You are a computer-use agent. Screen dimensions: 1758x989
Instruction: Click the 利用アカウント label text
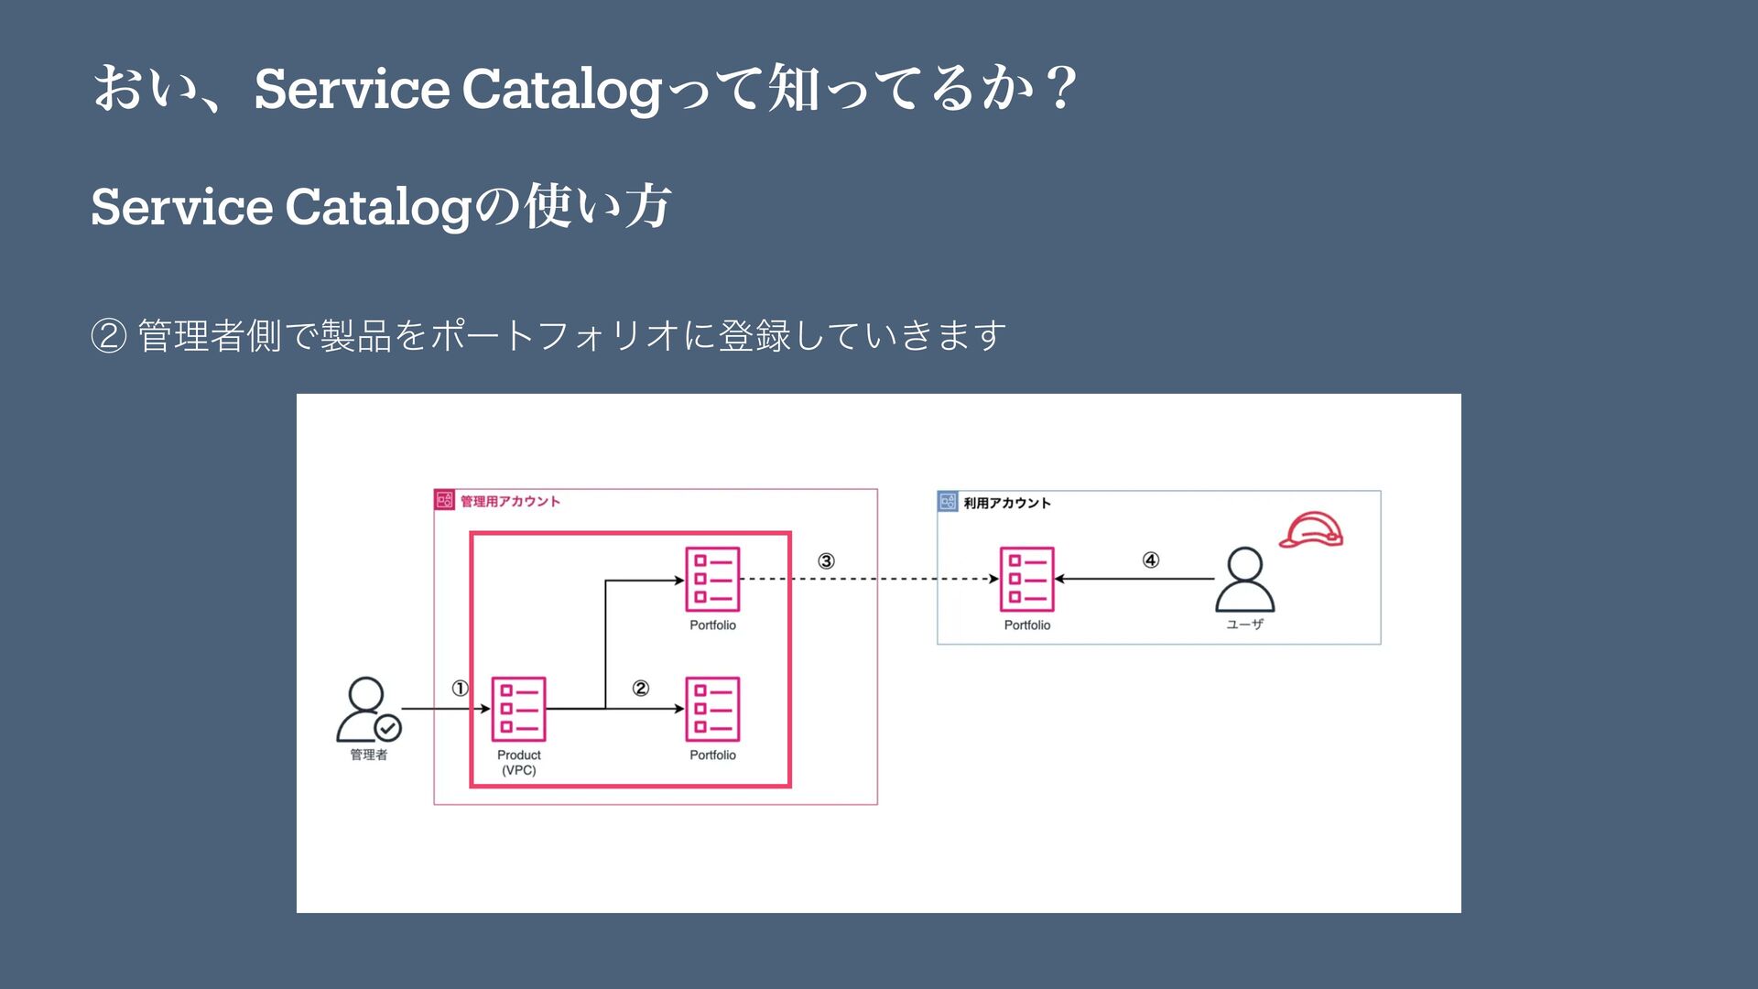(1007, 503)
